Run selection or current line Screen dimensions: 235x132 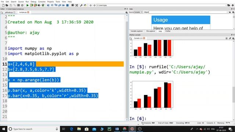39,5
